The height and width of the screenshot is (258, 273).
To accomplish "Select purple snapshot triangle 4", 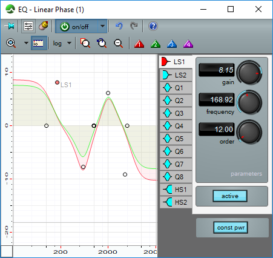I will 188,44.
